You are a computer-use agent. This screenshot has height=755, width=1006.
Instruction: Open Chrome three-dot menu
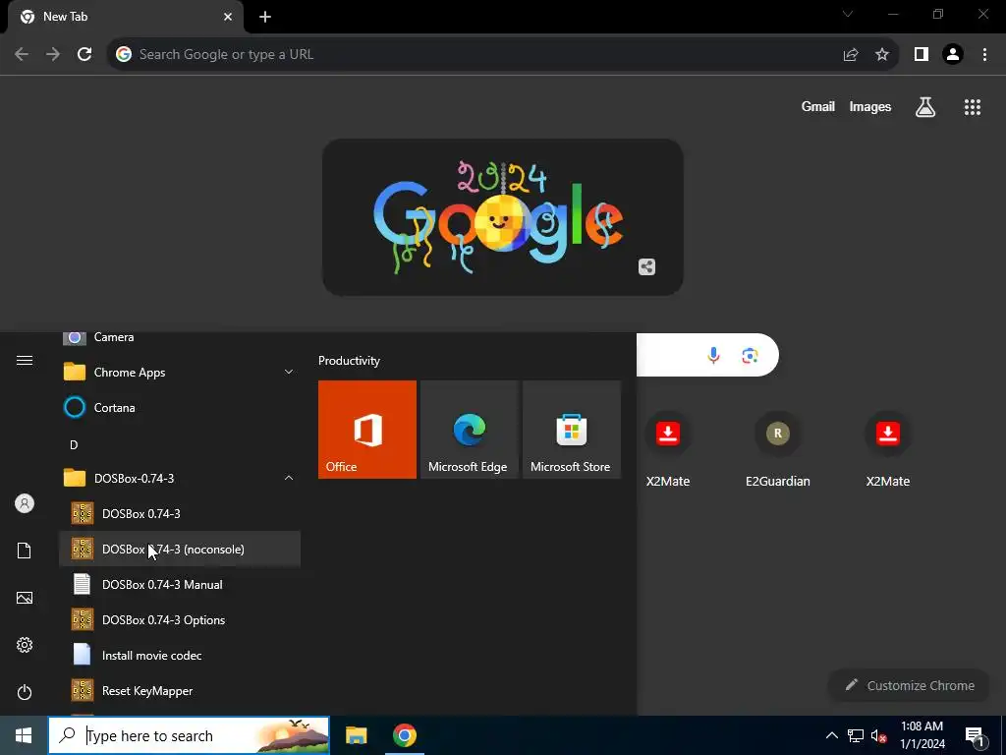tap(984, 55)
